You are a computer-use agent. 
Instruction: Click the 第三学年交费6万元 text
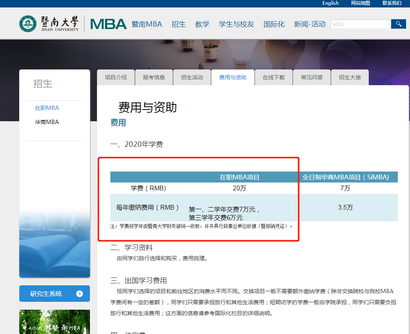pos(216,218)
